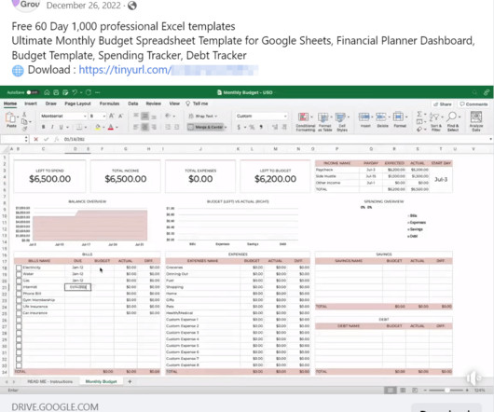Click the Tell me search box
This screenshot has height=412, width=494.
(197, 103)
